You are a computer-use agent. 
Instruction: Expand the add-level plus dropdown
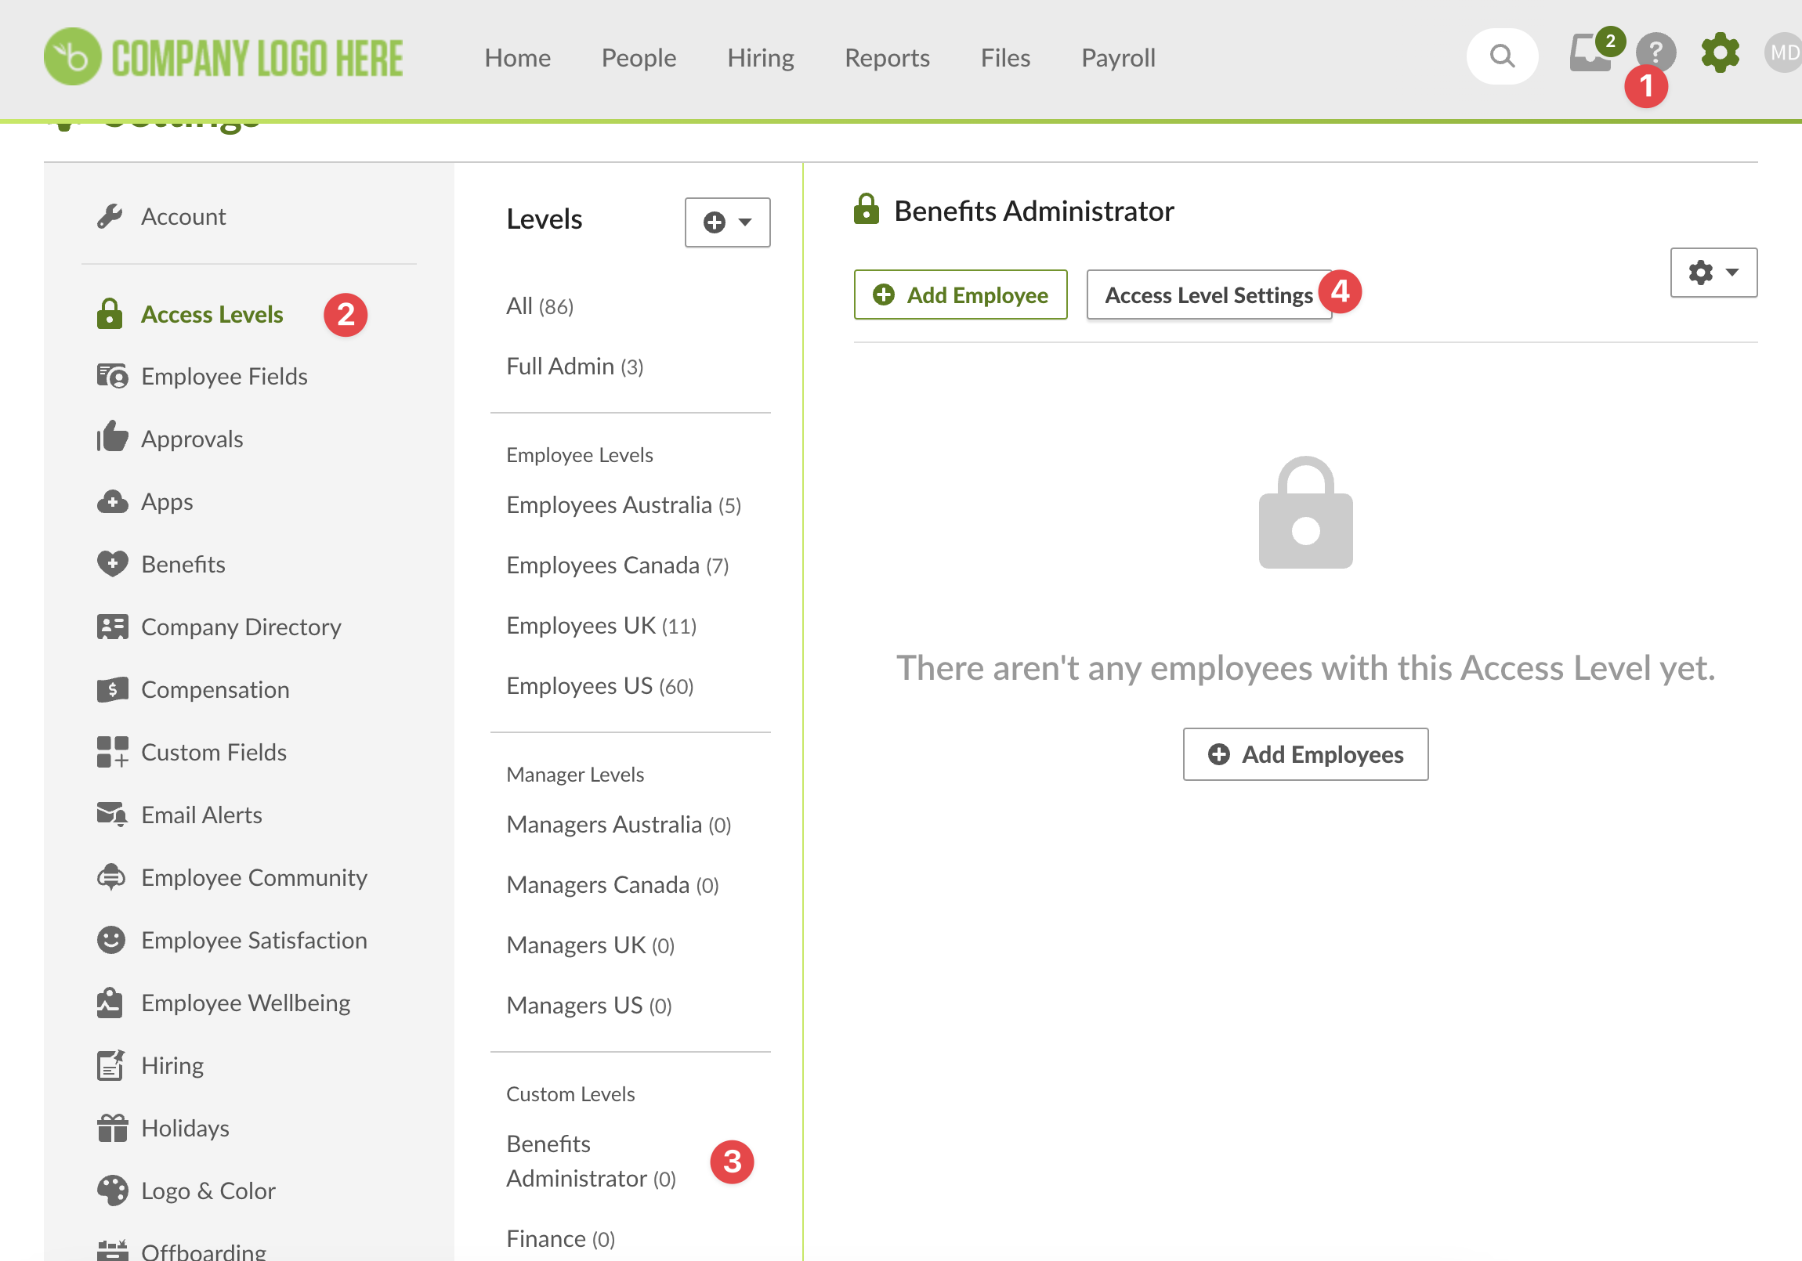[x=727, y=223]
